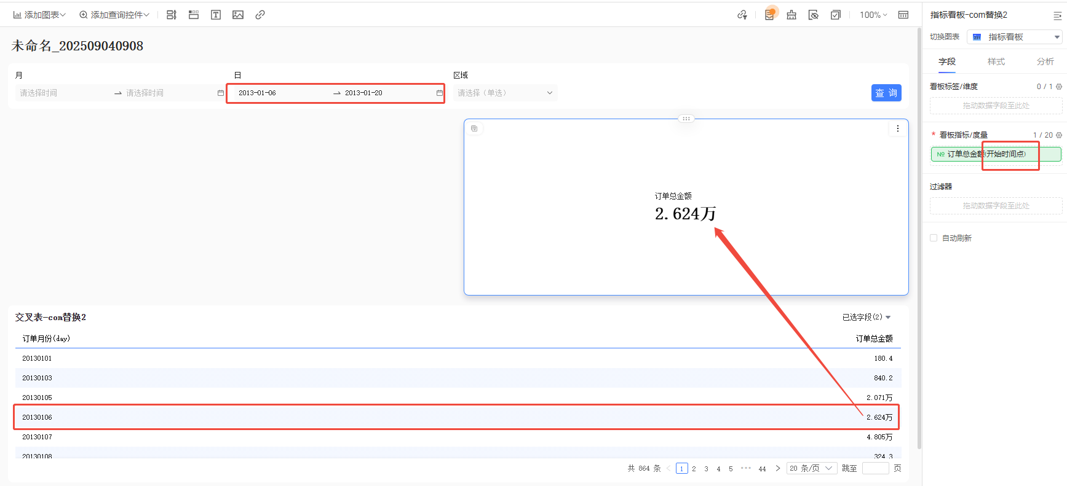Open the calendar icon of 日 date range
This screenshot has width=1067, height=486.
coord(439,93)
